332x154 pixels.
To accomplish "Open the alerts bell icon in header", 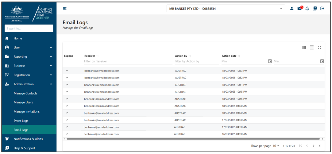I will 307,9.
